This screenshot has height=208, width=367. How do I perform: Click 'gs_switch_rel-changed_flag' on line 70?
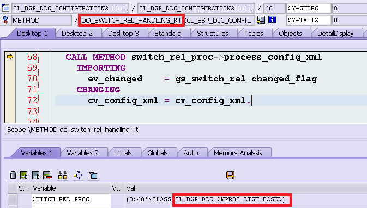coord(246,79)
